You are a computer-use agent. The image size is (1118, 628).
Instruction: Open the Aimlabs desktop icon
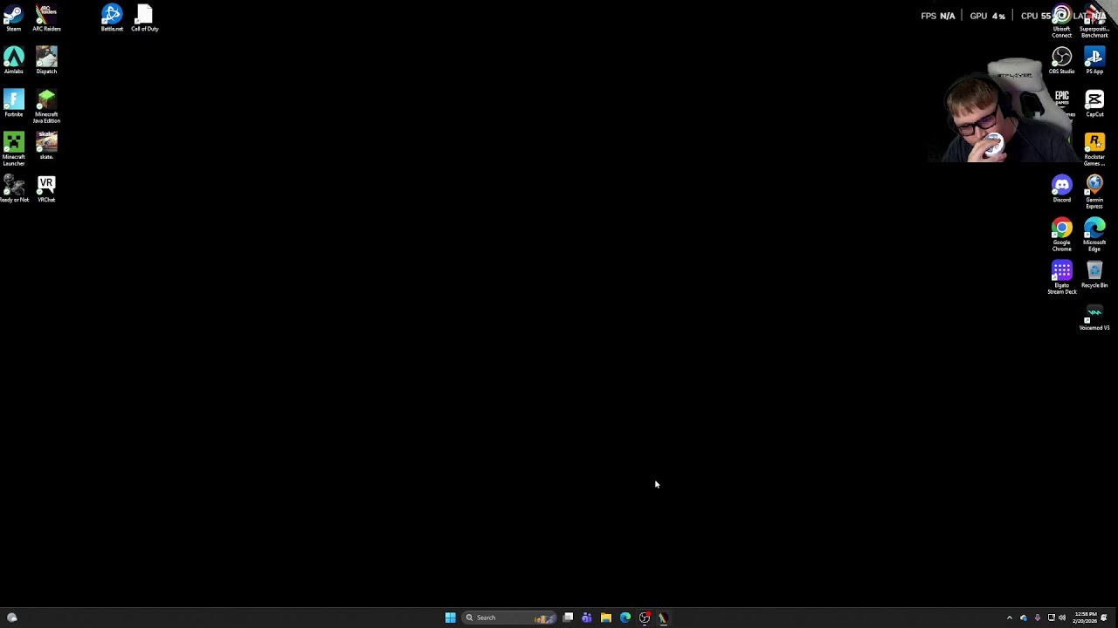[x=13, y=60]
